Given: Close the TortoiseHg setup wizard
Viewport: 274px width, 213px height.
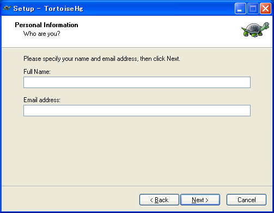Looking at the screenshot, I should tap(265, 9).
